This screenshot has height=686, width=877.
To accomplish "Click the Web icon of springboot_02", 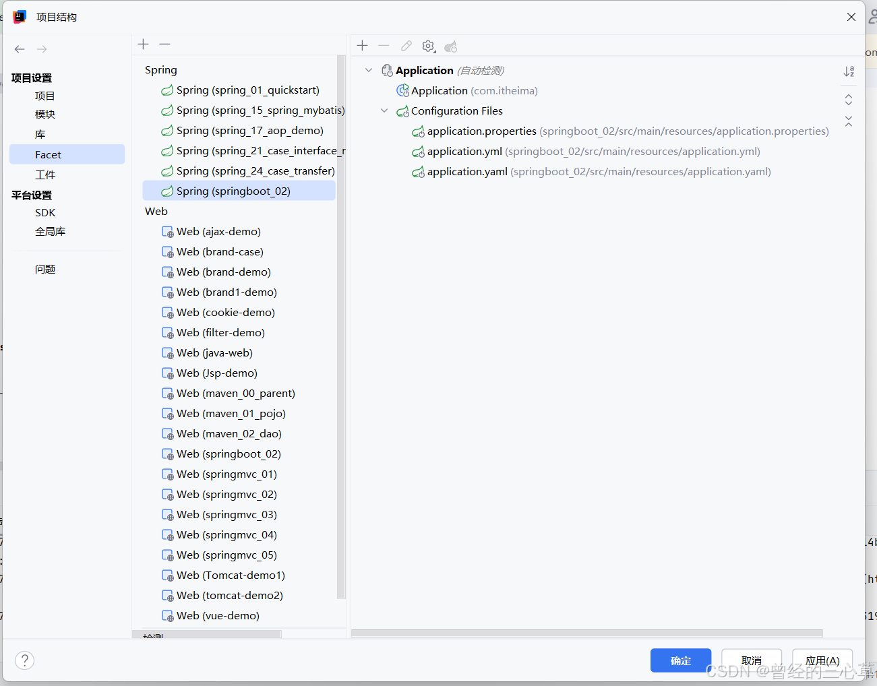I will coord(168,454).
